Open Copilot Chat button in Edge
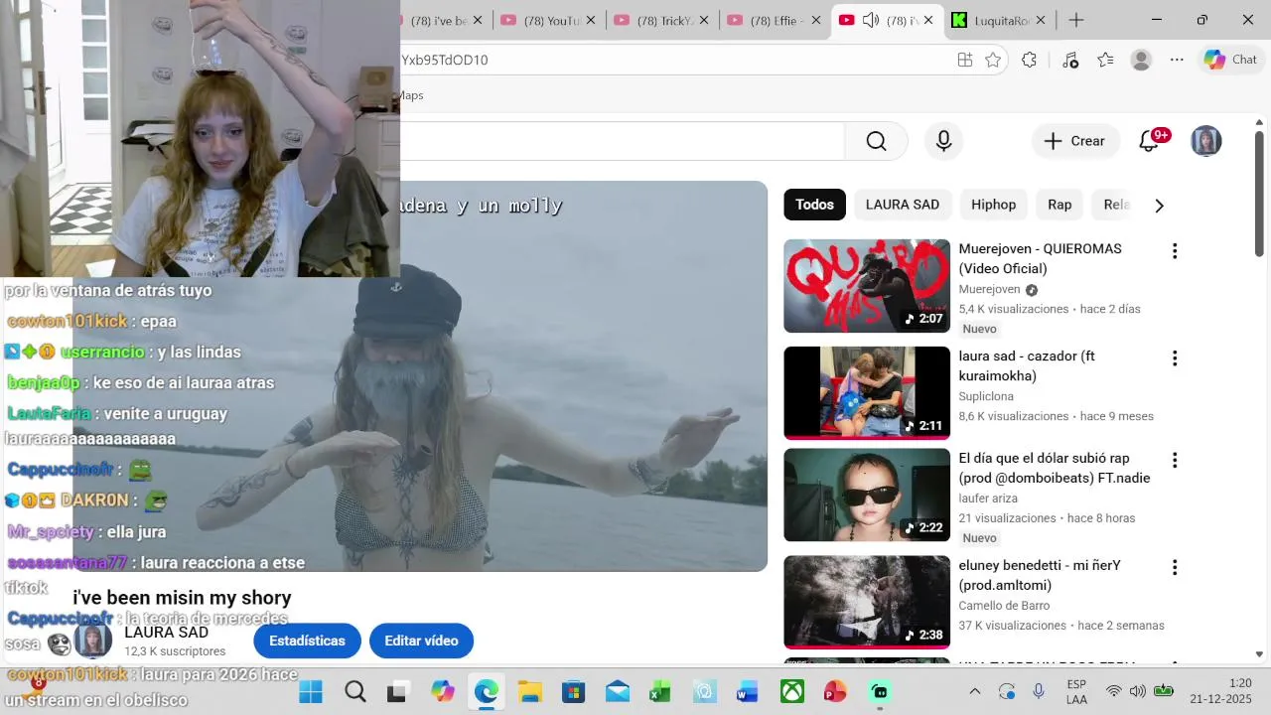The height and width of the screenshot is (715, 1271). coord(1231,60)
